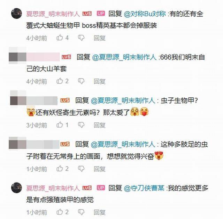Click the @夏思源_明末制作人 mention in 666 reply
223x219 pixels.
click(124, 57)
